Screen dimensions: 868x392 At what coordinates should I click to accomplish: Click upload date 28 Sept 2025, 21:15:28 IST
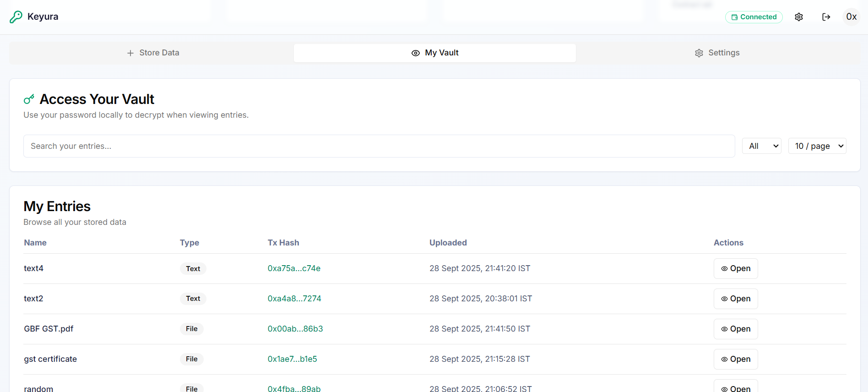480,359
